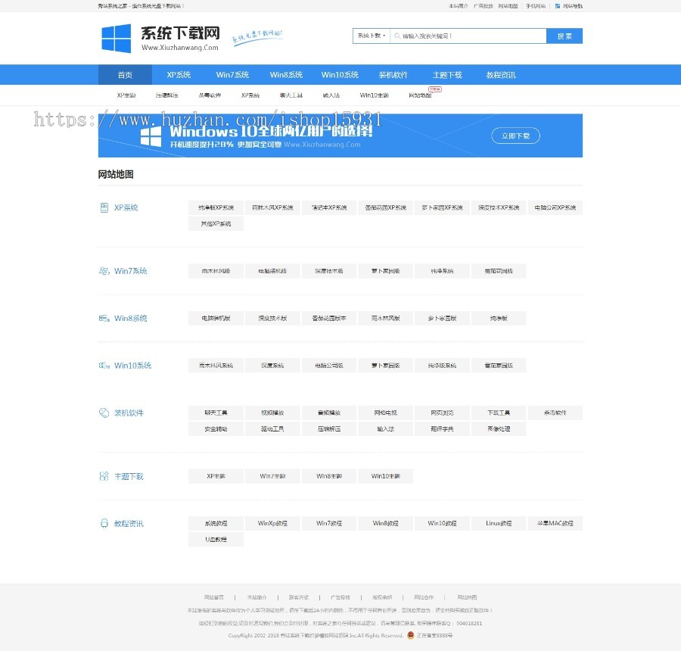
Task: Select 电脑装机版 in Win8 section
Action: [216, 318]
